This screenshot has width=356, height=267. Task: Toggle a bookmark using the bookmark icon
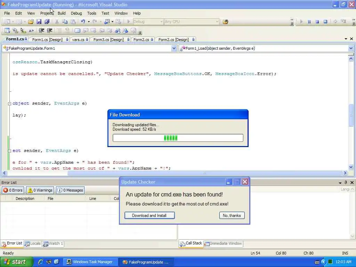click(x=78, y=31)
